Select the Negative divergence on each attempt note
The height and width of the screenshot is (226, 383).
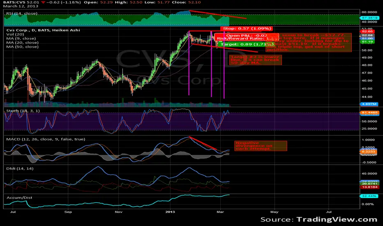[261, 146]
